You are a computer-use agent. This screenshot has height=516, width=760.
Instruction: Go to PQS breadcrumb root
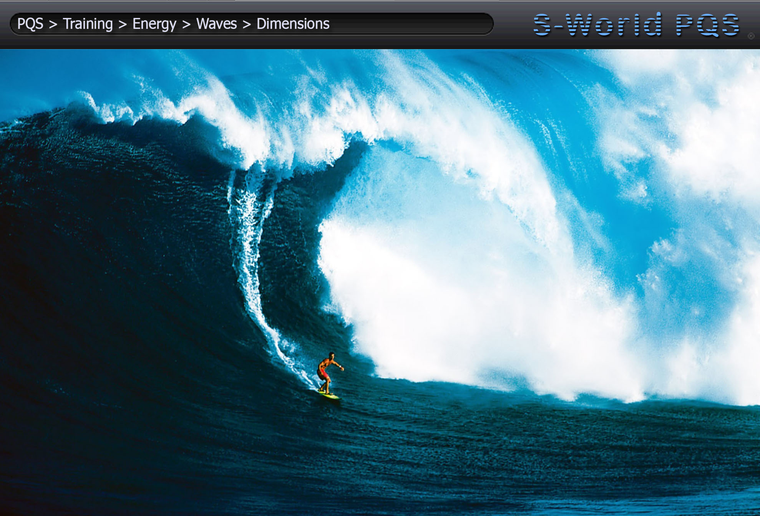tap(30, 24)
